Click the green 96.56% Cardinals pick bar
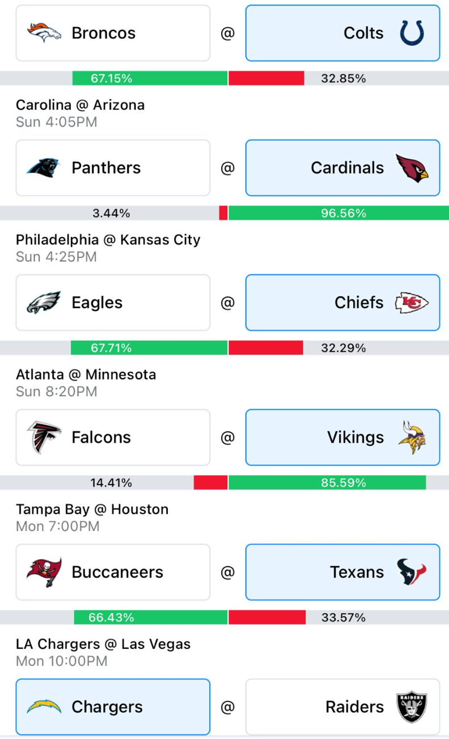This screenshot has width=449, height=739. pyautogui.click(x=338, y=213)
